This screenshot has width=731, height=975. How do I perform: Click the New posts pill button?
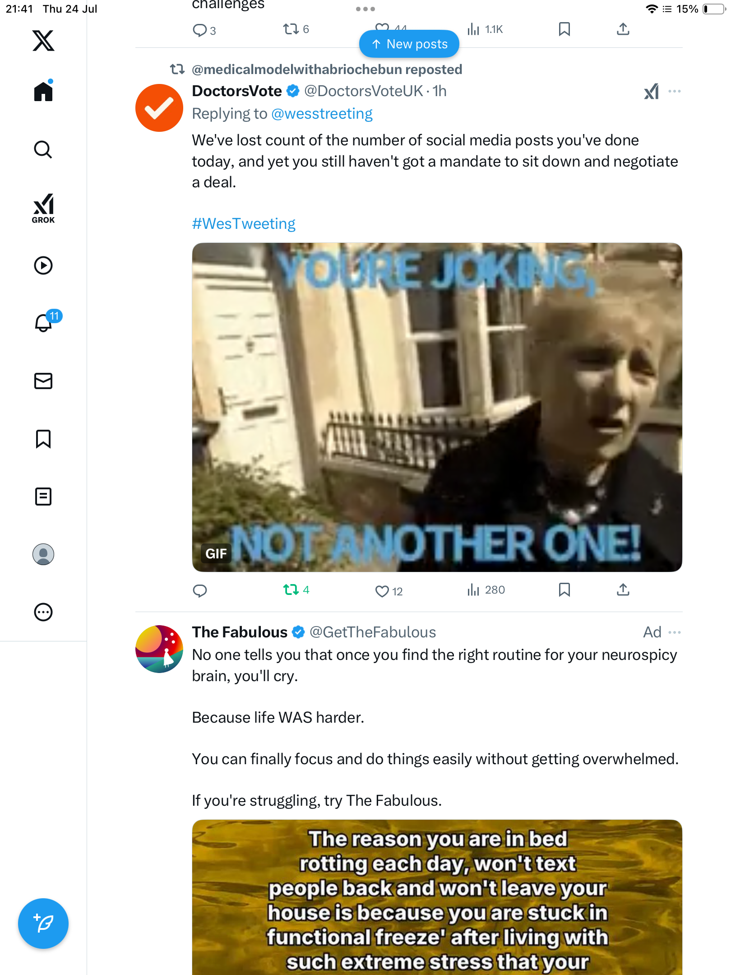point(409,44)
